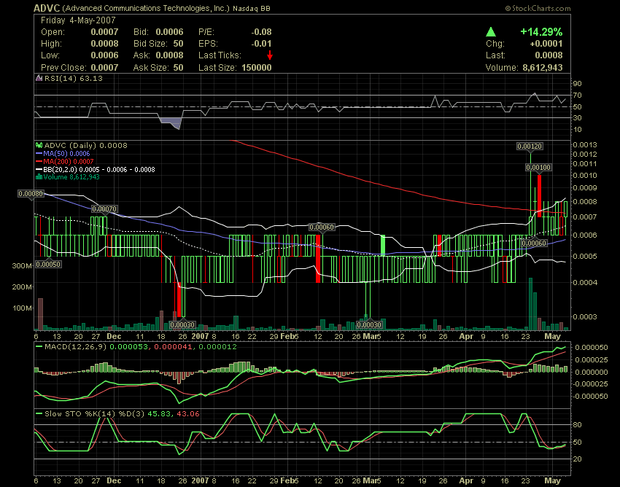The width and height of the screenshot is (620, 487).
Task: Click the red MA(200) legend line
Action: coord(39,161)
